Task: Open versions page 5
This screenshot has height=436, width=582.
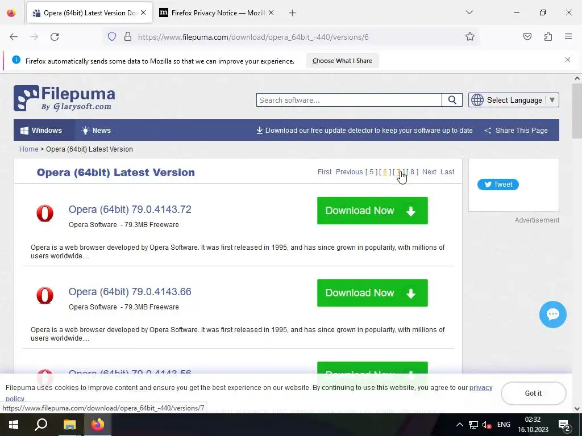Action: coord(371,172)
